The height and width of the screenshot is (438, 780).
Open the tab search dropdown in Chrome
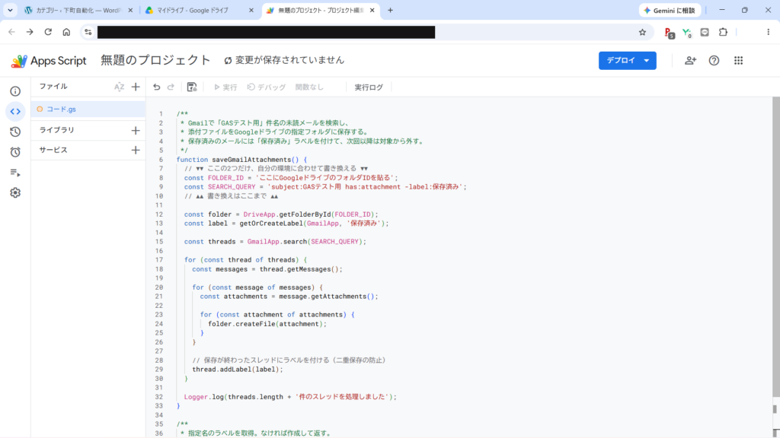[10, 10]
